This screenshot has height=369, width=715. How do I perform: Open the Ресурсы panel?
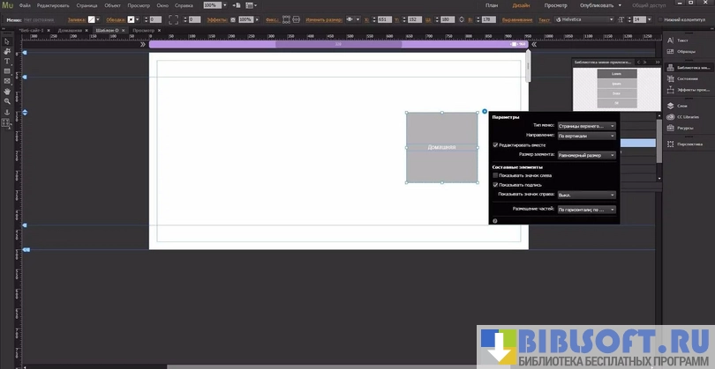tap(681, 128)
